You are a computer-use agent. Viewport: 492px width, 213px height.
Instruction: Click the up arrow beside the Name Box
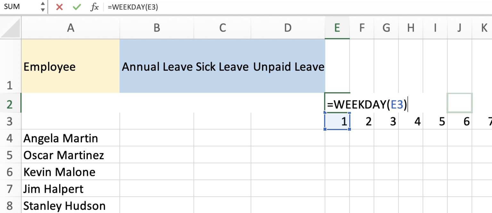pos(42,4)
